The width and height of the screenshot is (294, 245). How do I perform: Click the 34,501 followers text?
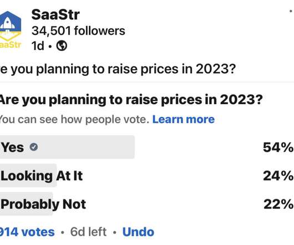[x=78, y=30]
